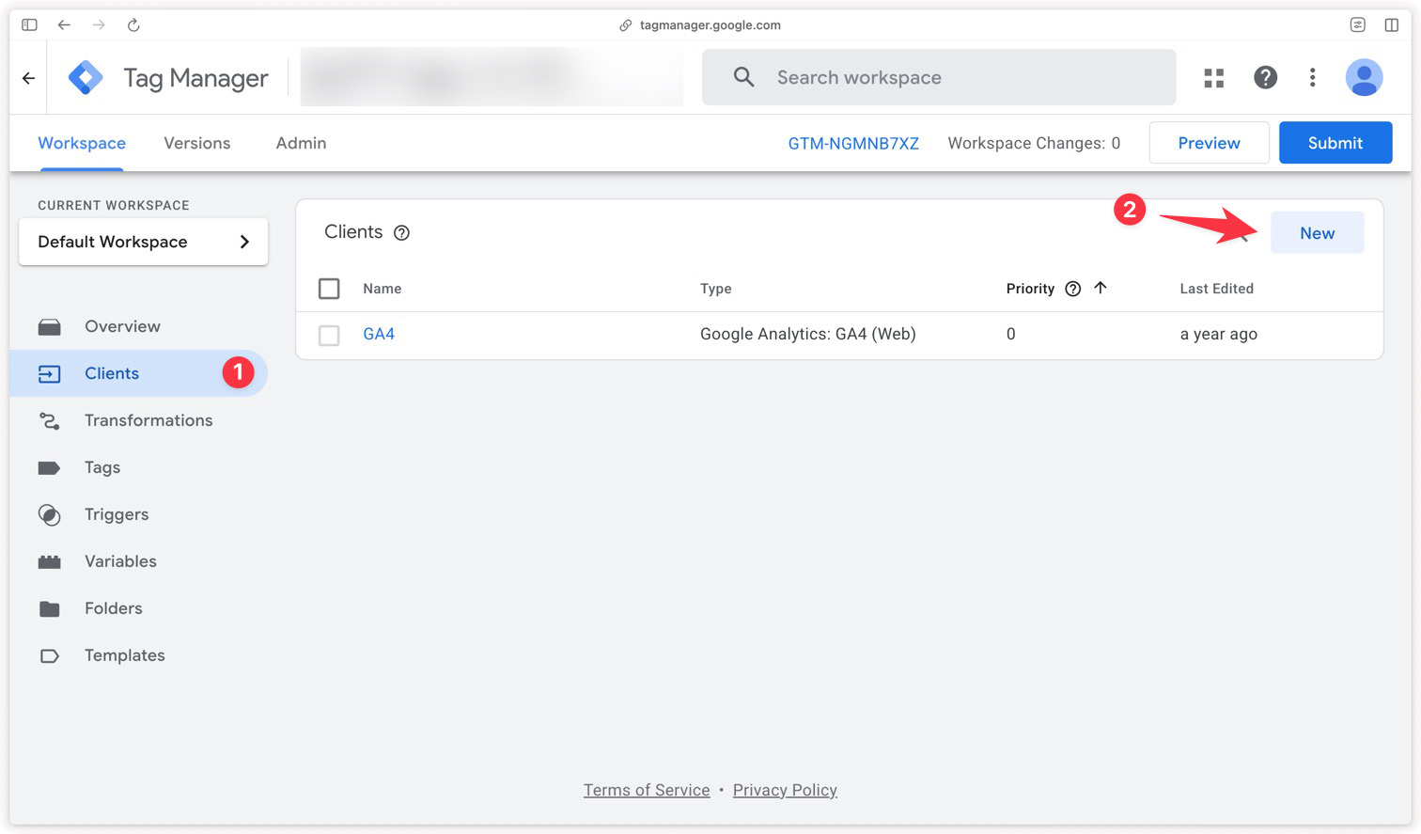Screen dimensions: 1421x834
Task: Click the Workspace Changes: 0 text
Action: coord(1034,143)
